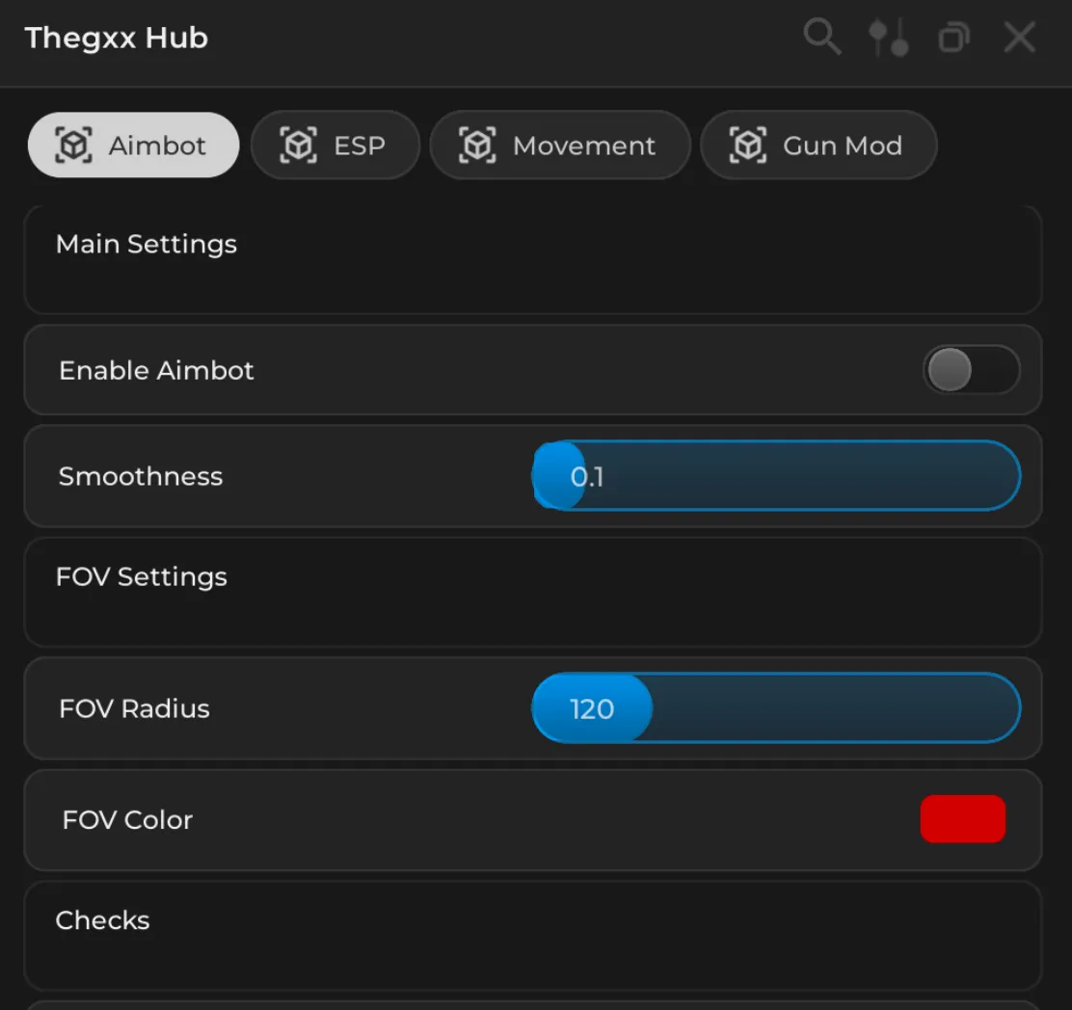Click the FOV Radius slider handle at 120

click(x=591, y=708)
